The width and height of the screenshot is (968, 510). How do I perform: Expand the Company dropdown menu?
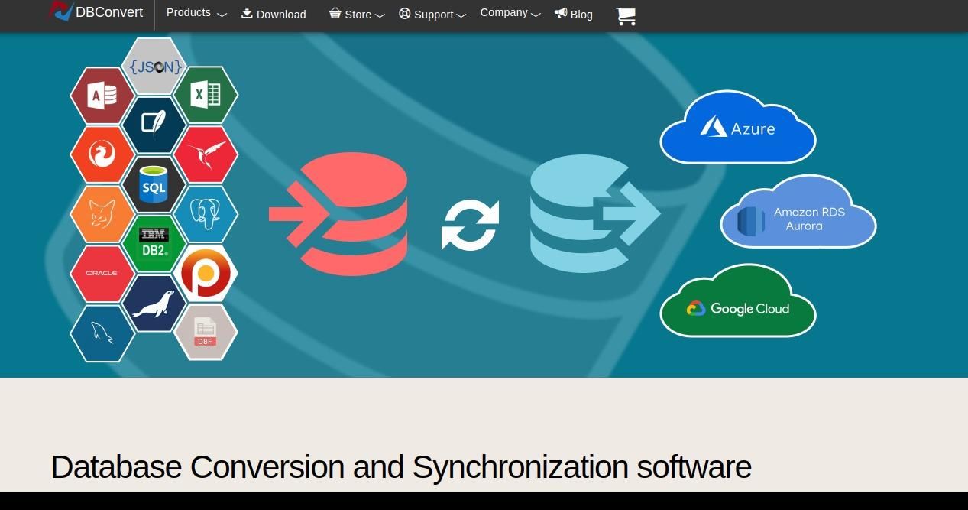[x=510, y=13]
